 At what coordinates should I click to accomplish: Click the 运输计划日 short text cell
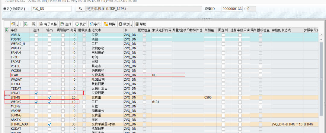[107, 88]
